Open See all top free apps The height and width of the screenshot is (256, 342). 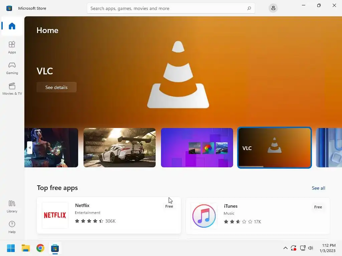click(x=318, y=188)
